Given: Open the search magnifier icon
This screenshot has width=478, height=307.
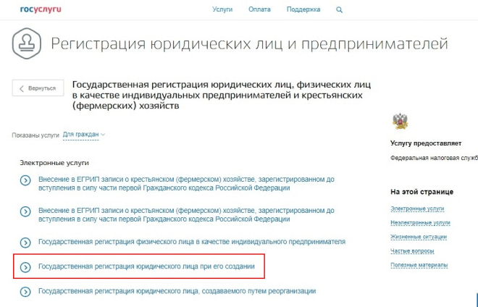Looking at the screenshot, I should coord(339,9).
